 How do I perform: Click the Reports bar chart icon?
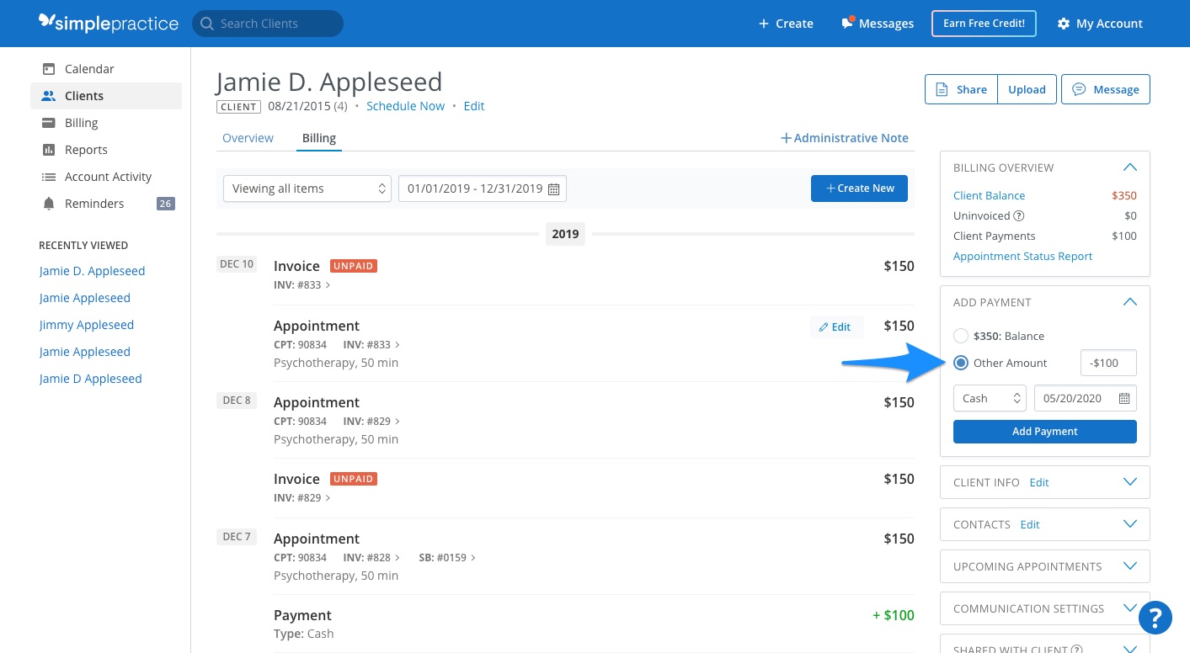pyautogui.click(x=50, y=149)
